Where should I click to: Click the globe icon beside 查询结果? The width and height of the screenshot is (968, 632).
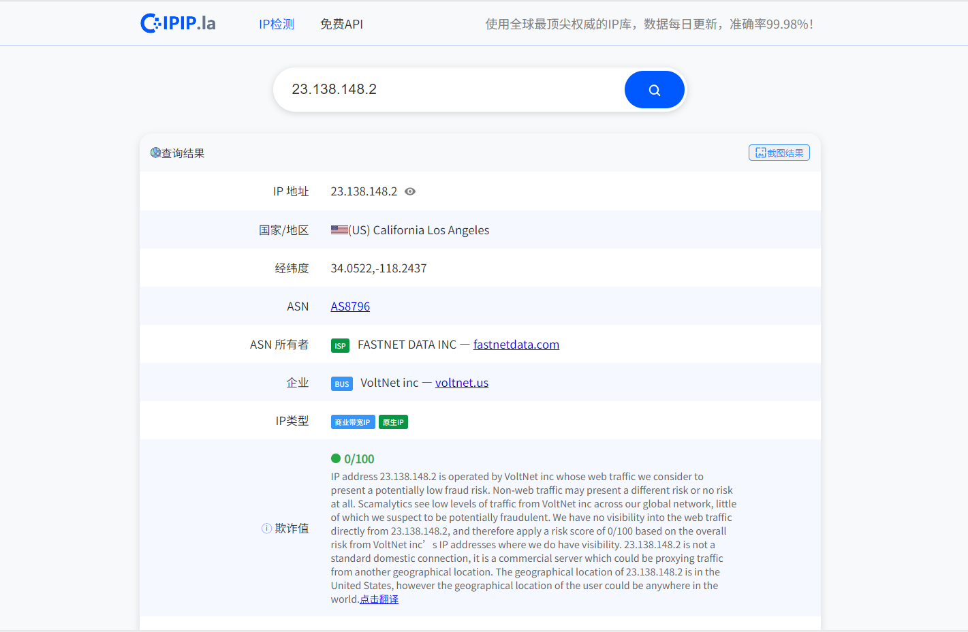tap(155, 153)
